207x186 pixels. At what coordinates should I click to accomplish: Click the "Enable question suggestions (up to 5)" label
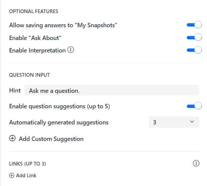[x=60, y=106]
